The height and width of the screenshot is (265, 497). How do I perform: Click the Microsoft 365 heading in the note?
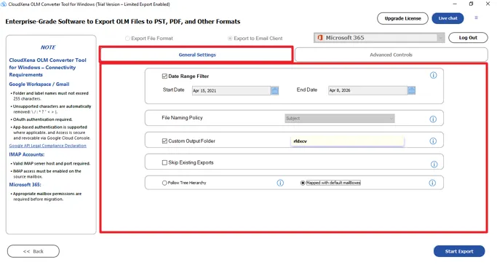pyautogui.click(x=25, y=185)
